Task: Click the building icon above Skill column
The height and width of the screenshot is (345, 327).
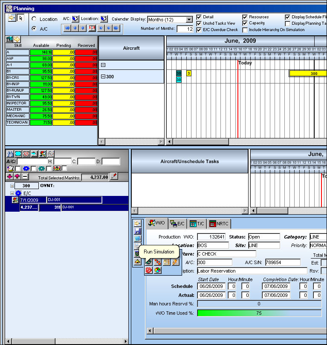Action: [9, 39]
